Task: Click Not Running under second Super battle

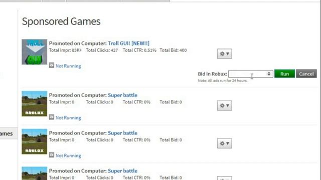Action: [x=68, y=155]
